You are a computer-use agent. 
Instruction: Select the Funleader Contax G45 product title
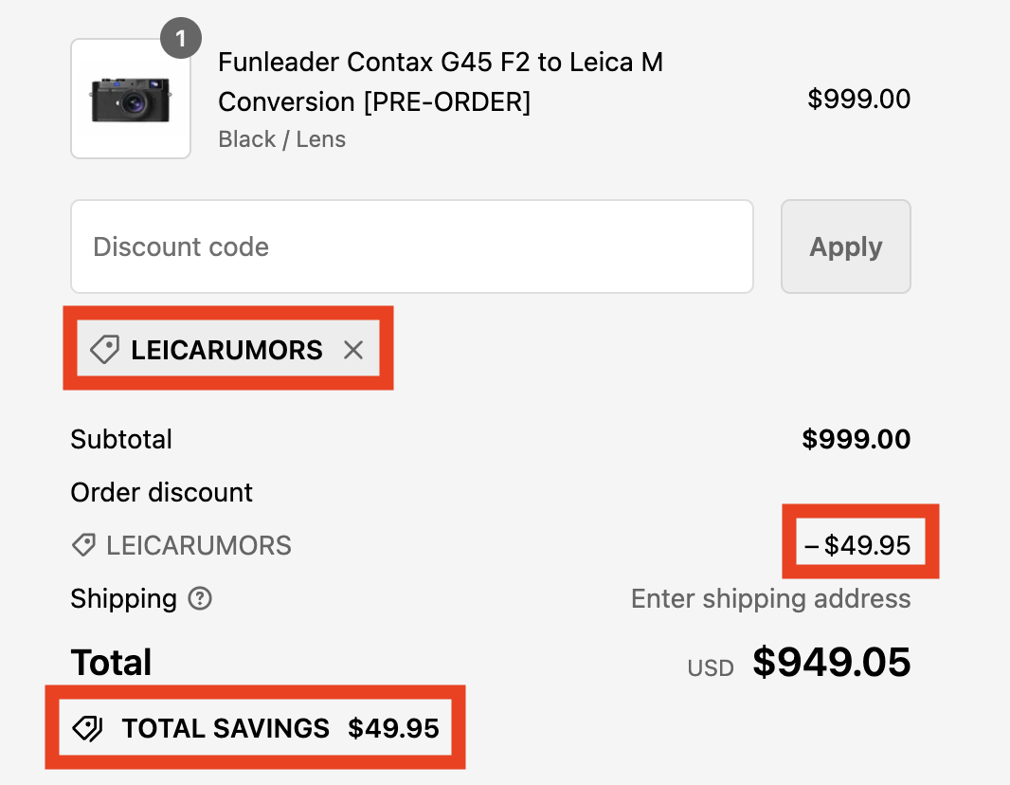(x=440, y=82)
